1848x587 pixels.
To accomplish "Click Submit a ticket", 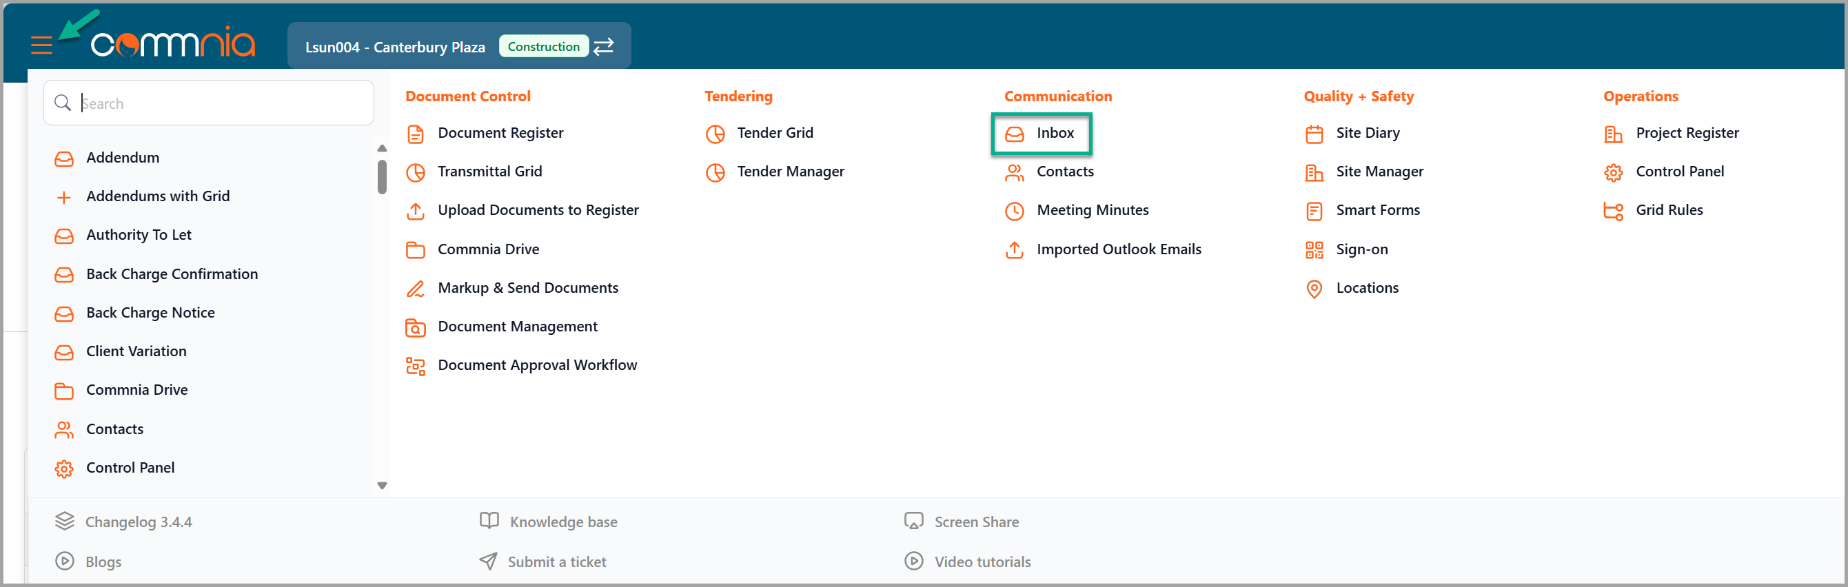I will point(557,562).
